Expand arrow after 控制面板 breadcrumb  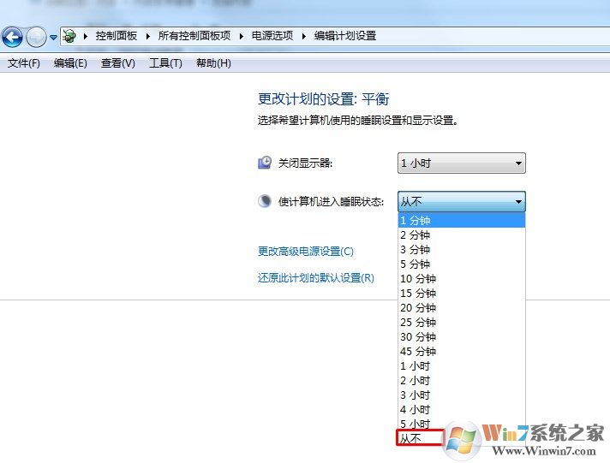click(148, 36)
